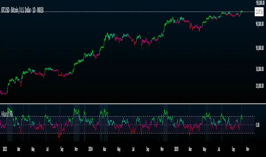This screenshot has height=157, width=266.
Task: Click the 2023 year label on time axis
Action: (x=5, y=149)
